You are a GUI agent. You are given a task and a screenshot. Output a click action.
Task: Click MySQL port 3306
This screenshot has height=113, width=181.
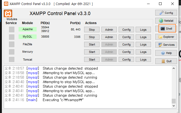pos(77,37)
